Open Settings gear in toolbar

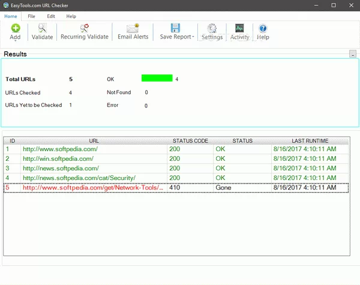(212, 28)
